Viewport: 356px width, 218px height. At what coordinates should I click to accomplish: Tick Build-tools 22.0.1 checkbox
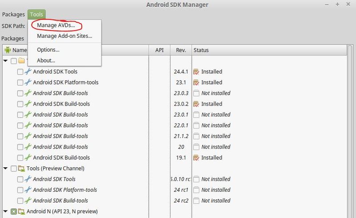click(20, 125)
